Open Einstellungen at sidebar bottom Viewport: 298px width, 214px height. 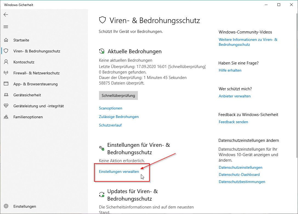tap(24, 206)
